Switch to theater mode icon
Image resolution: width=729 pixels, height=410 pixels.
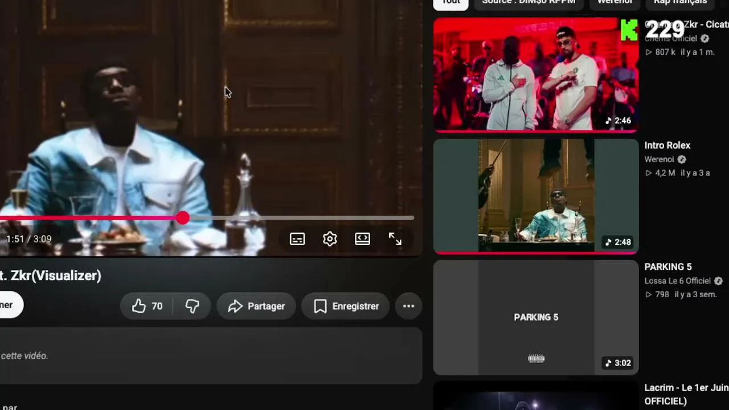click(x=363, y=239)
